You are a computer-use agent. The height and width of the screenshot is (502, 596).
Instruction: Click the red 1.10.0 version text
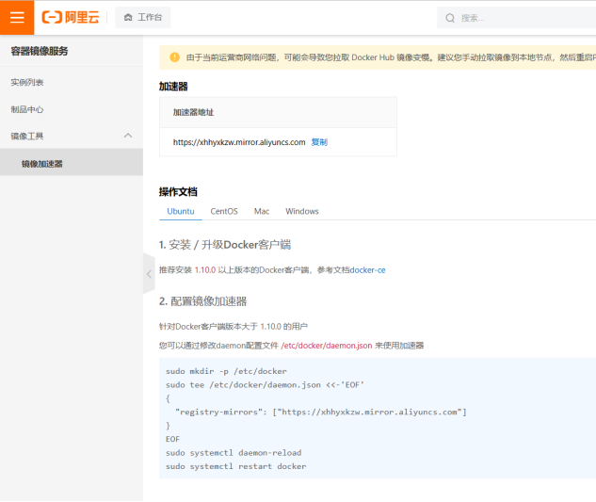(205, 270)
